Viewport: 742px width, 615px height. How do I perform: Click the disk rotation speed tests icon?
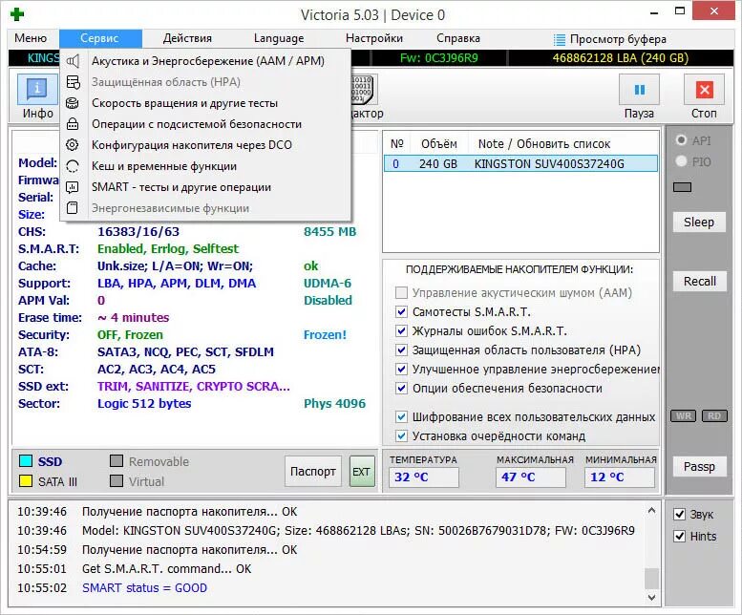coord(73,103)
